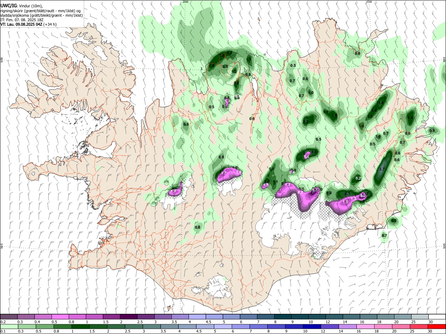Click the pale green 0.1 swatch in lower legend
This screenshot has width=446, height=334.
[9, 327]
